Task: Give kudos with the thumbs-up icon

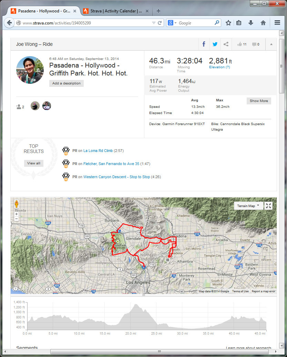Action: coord(240,44)
